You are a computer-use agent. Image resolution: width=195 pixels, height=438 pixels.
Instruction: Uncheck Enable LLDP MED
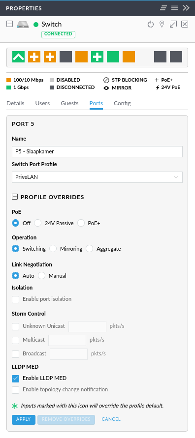tap(15, 379)
